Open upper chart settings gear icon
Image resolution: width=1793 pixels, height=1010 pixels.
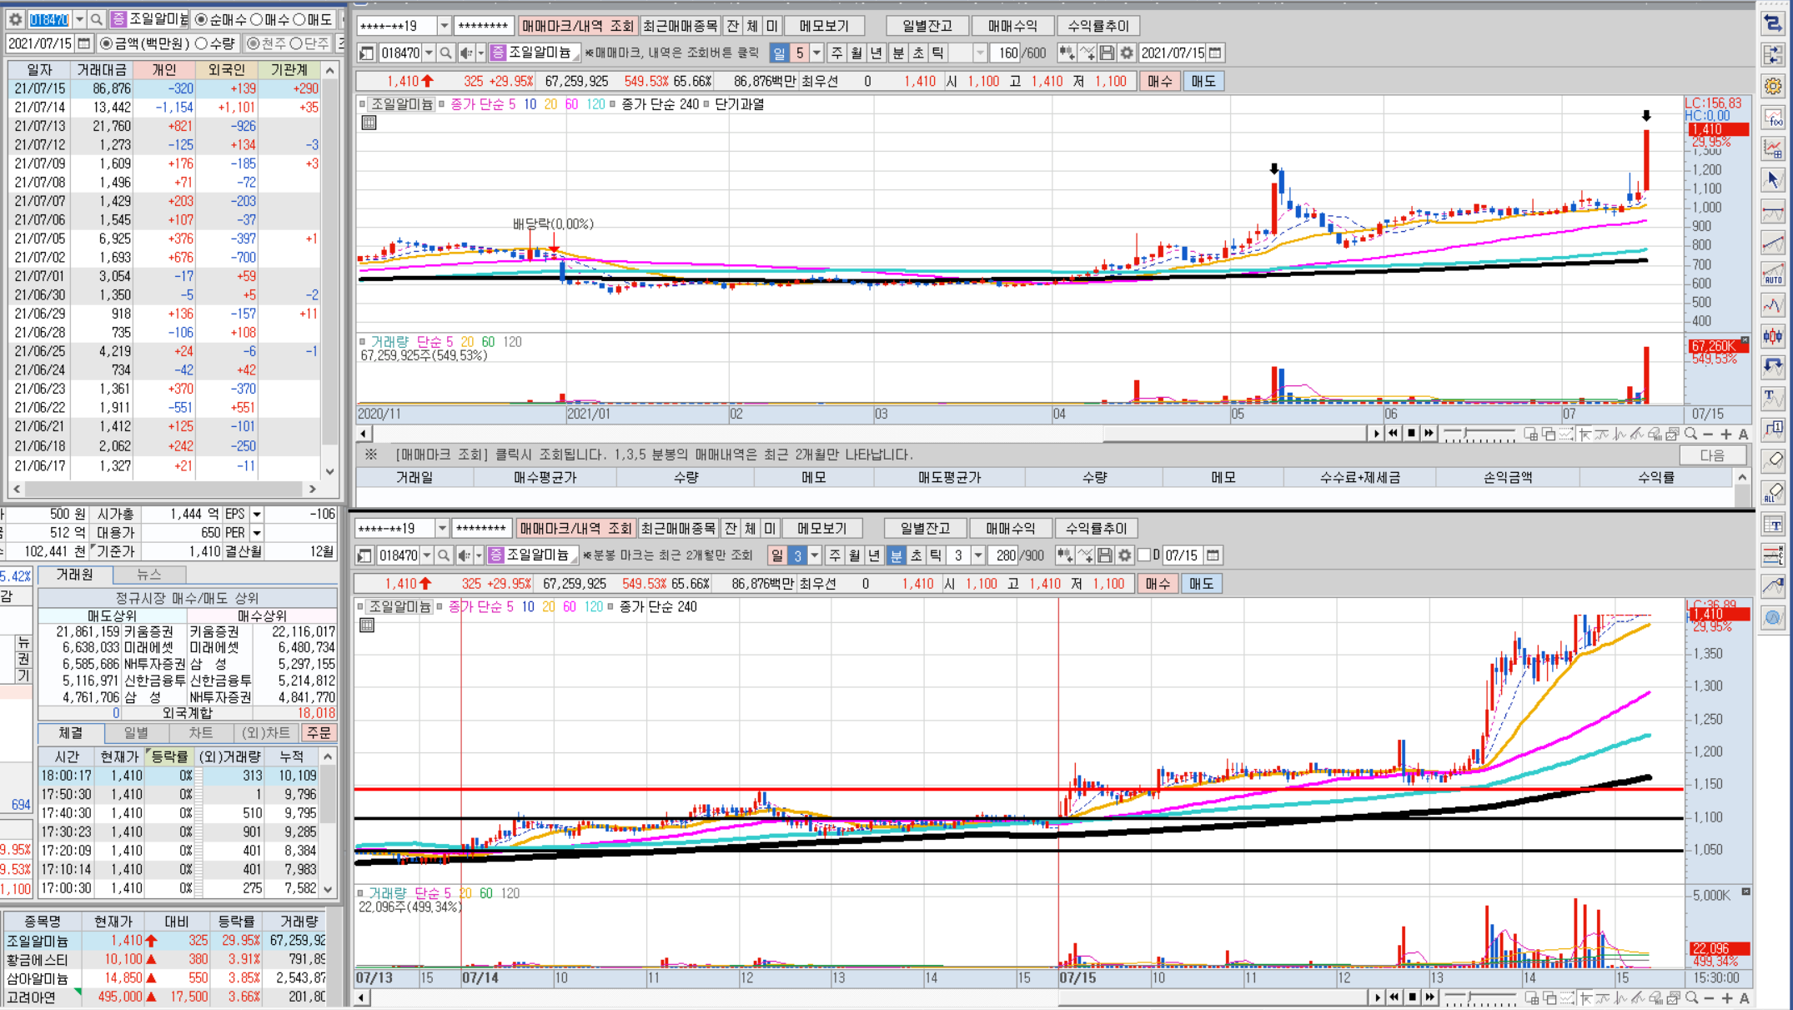1127,53
